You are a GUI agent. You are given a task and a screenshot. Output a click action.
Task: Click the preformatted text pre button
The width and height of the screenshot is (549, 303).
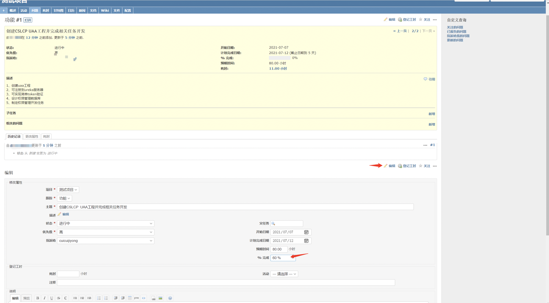coord(137,298)
